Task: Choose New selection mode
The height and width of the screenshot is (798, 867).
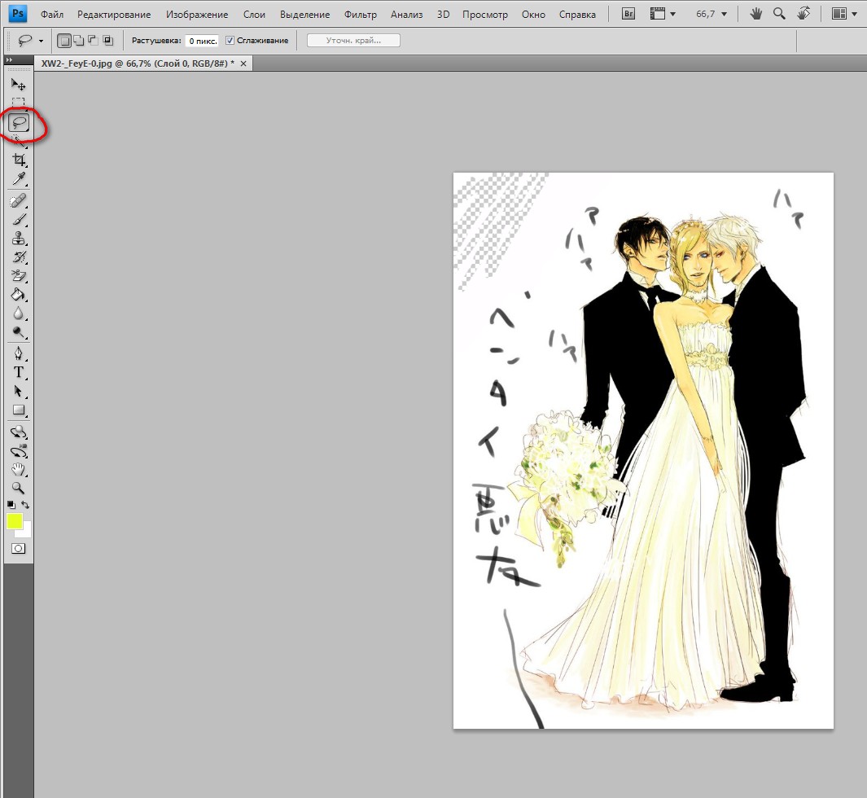Action: [x=64, y=41]
